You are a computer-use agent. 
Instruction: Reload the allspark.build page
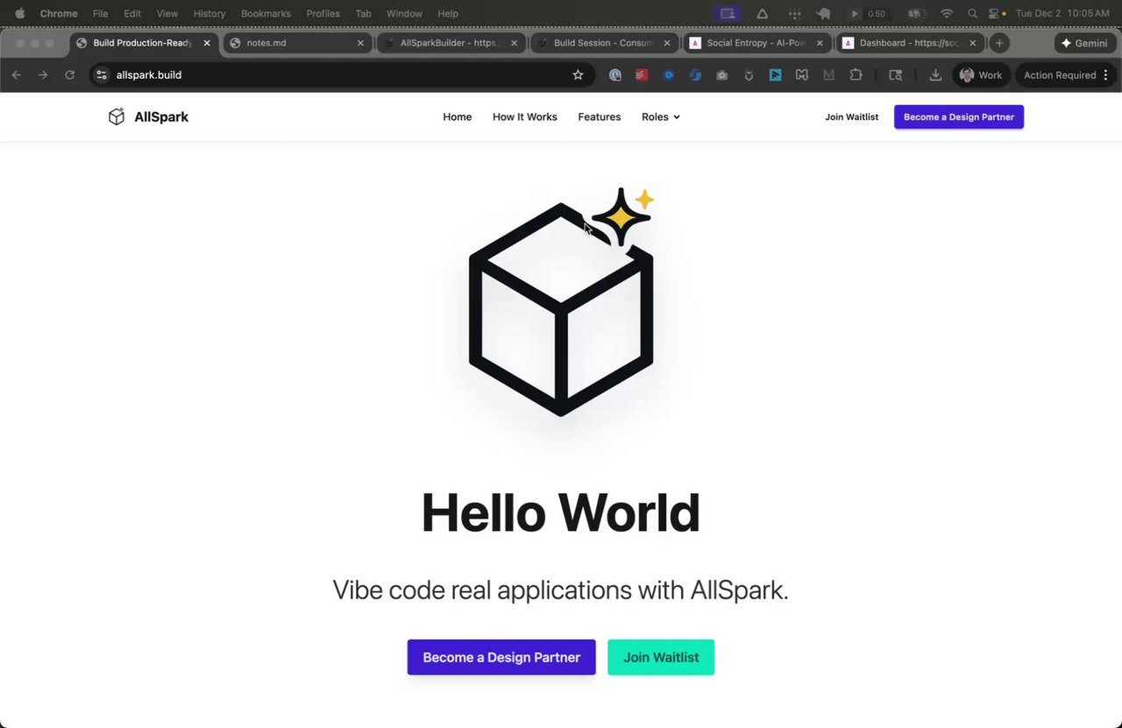(x=70, y=75)
